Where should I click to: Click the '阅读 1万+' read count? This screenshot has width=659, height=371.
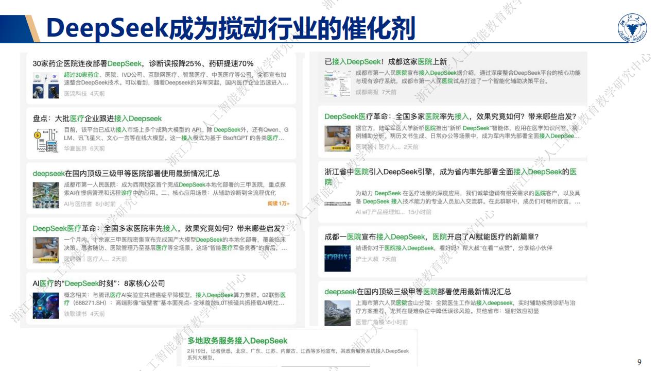[x=279, y=204]
